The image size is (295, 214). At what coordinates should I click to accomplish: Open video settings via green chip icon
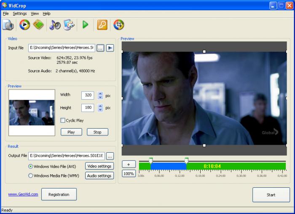(x=38, y=25)
